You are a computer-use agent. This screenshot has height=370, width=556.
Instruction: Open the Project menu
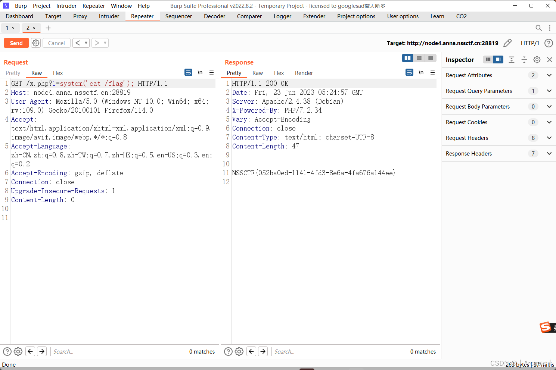(41, 6)
